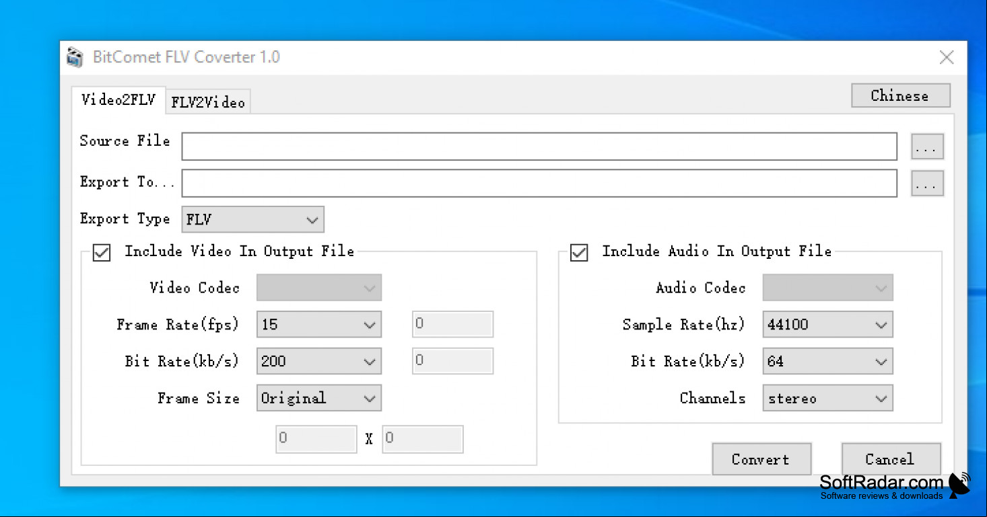
Task: Click the Export To path field
Action: (x=539, y=183)
